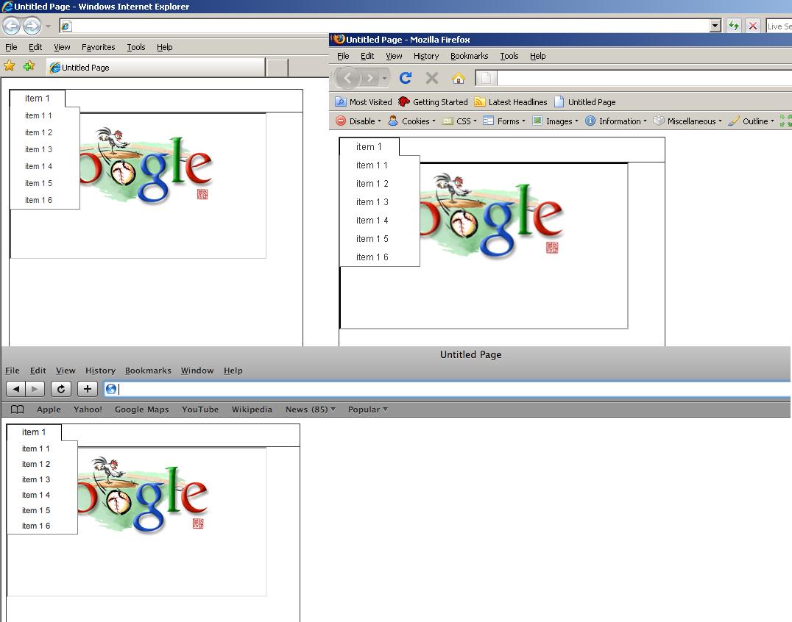Click Firefox blue Reload icon

tap(405, 78)
